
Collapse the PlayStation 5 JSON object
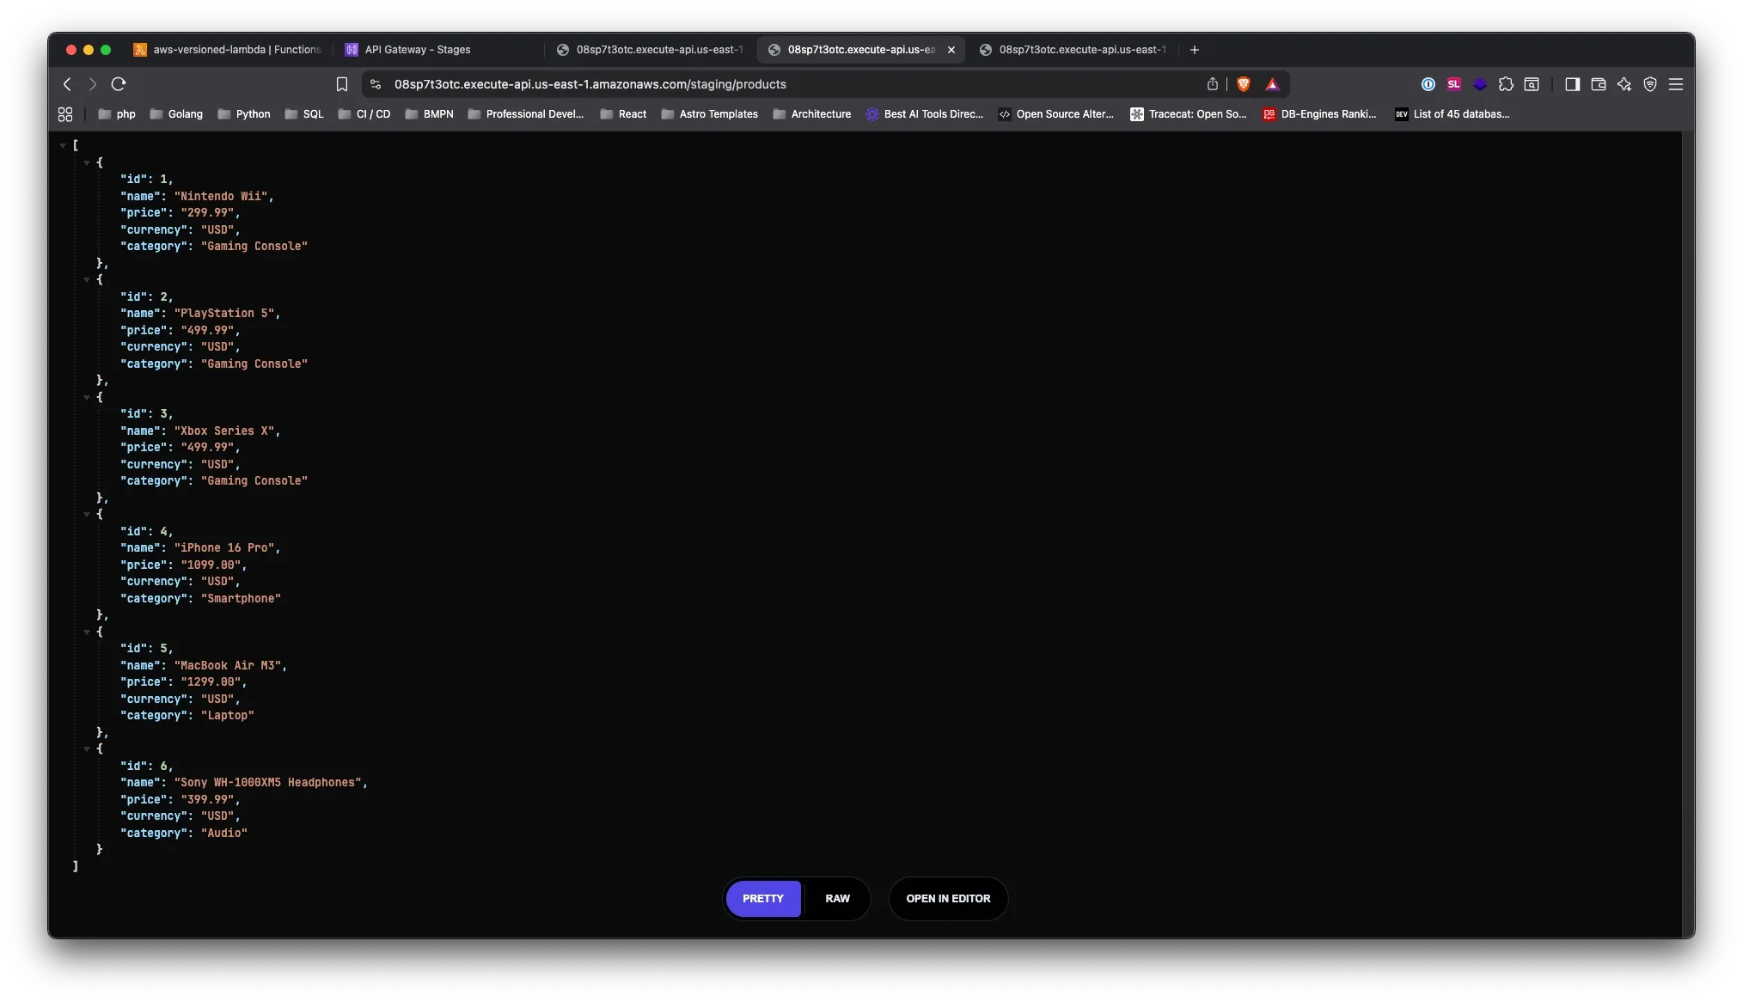pos(86,279)
